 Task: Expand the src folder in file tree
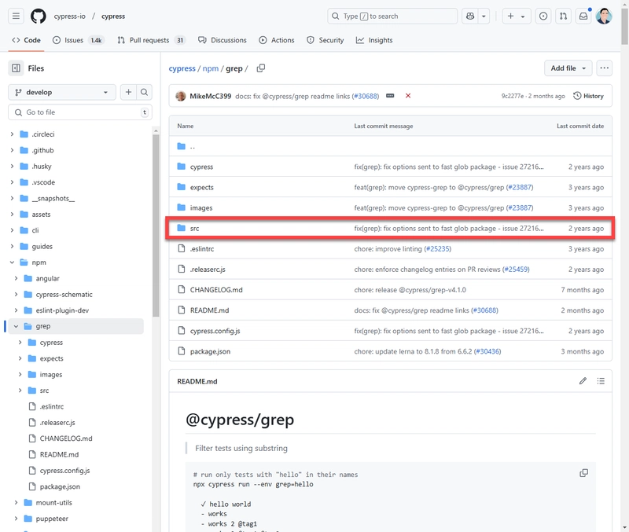(x=20, y=391)
